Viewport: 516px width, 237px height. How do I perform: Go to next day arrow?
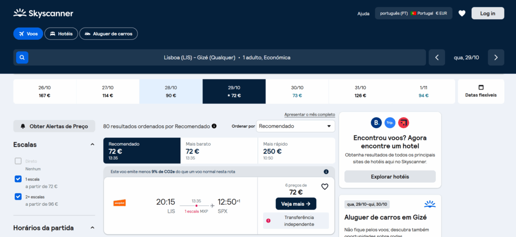496,57
